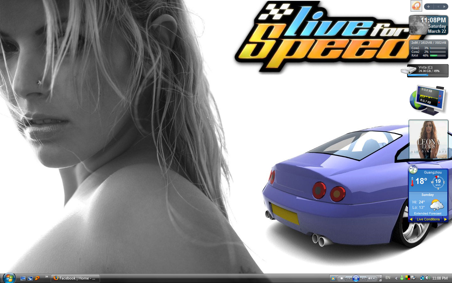
Task: Open the network traffic monitor gadget
Action: point(428,100)
